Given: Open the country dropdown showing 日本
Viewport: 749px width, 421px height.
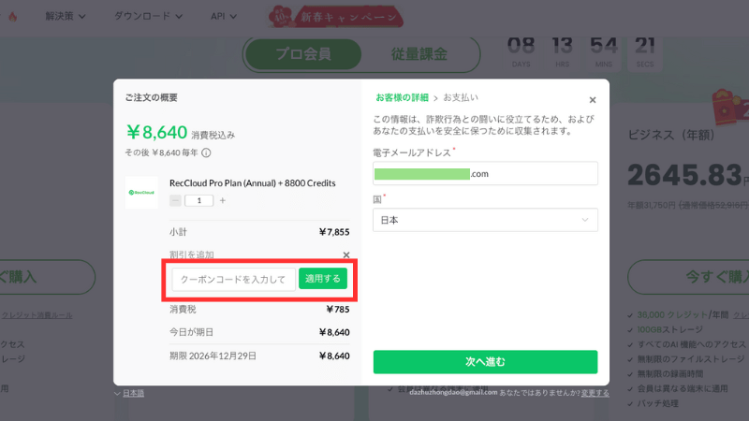Looking at the screenshot, I should [485, 219].
